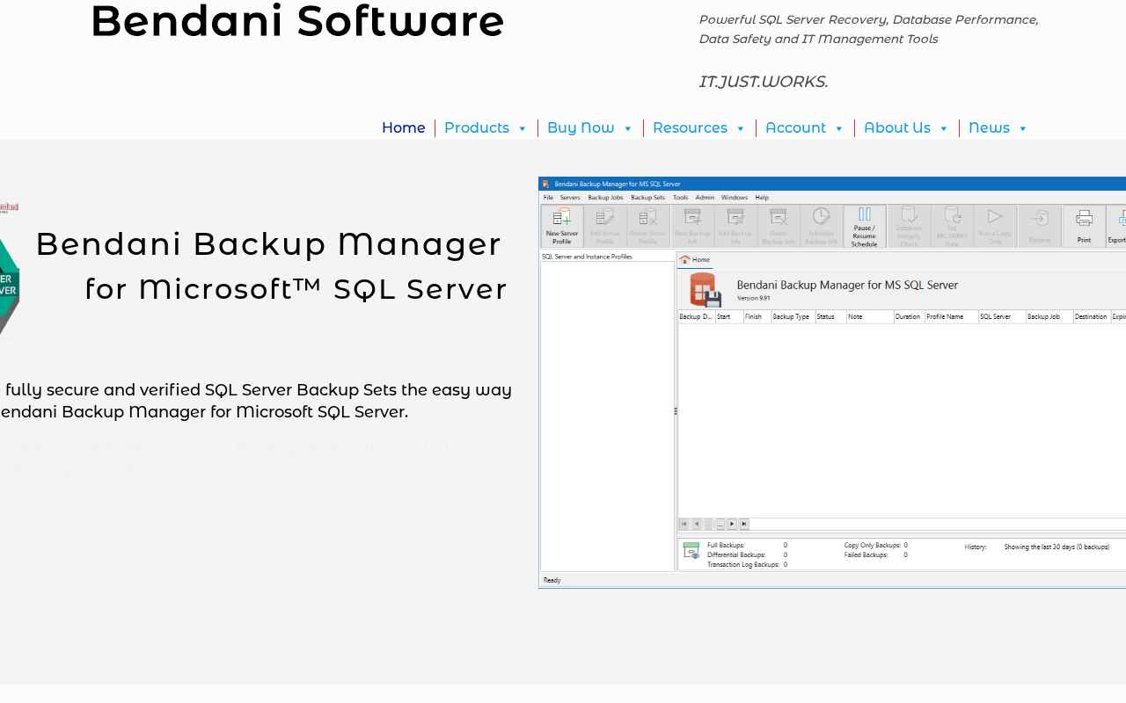Click the Pause / Resume Schedule icon
Viewport: 1126px width, 703px height.
click(x=864, y=226)
